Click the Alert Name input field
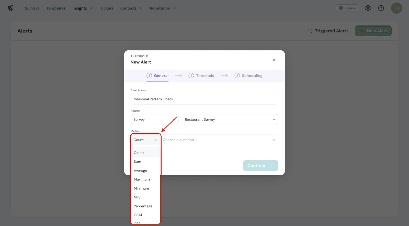Viewport: 409px width, 226px height. click(x=204, y=99)
